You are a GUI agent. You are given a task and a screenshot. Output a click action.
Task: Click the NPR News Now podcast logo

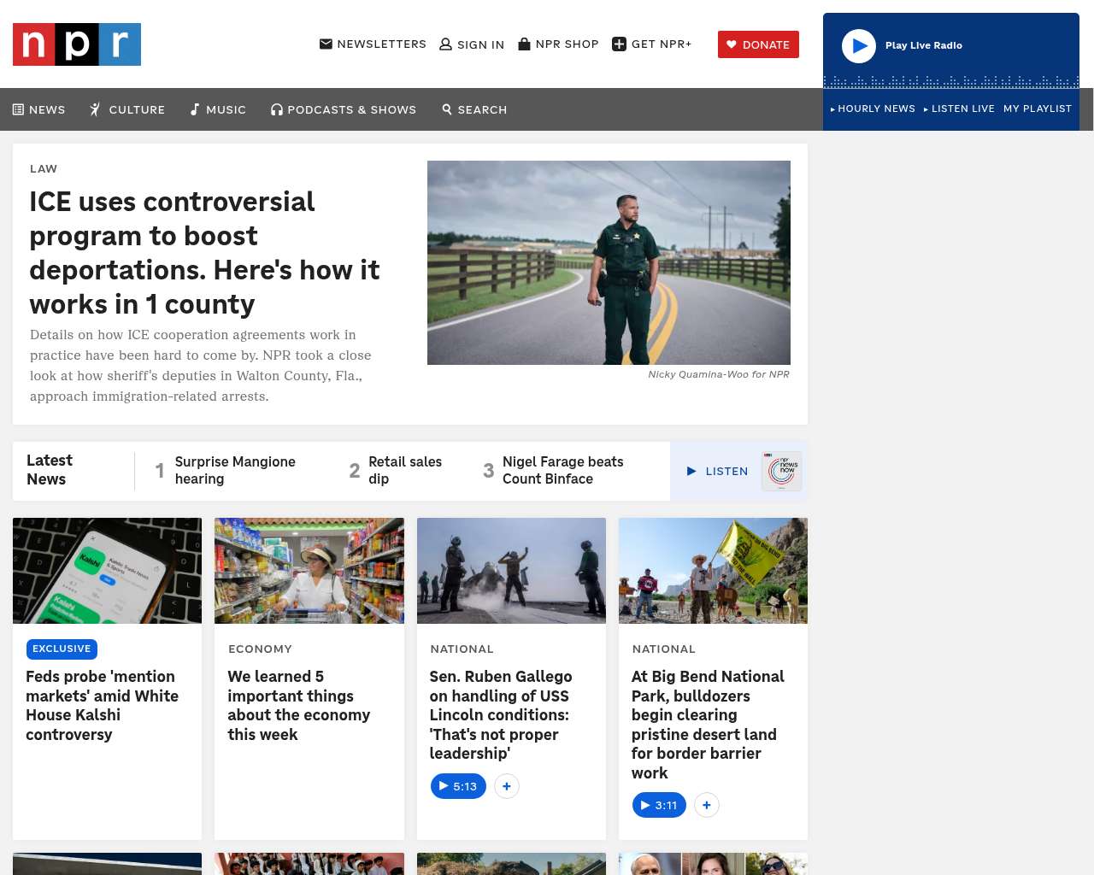[782, 471]
